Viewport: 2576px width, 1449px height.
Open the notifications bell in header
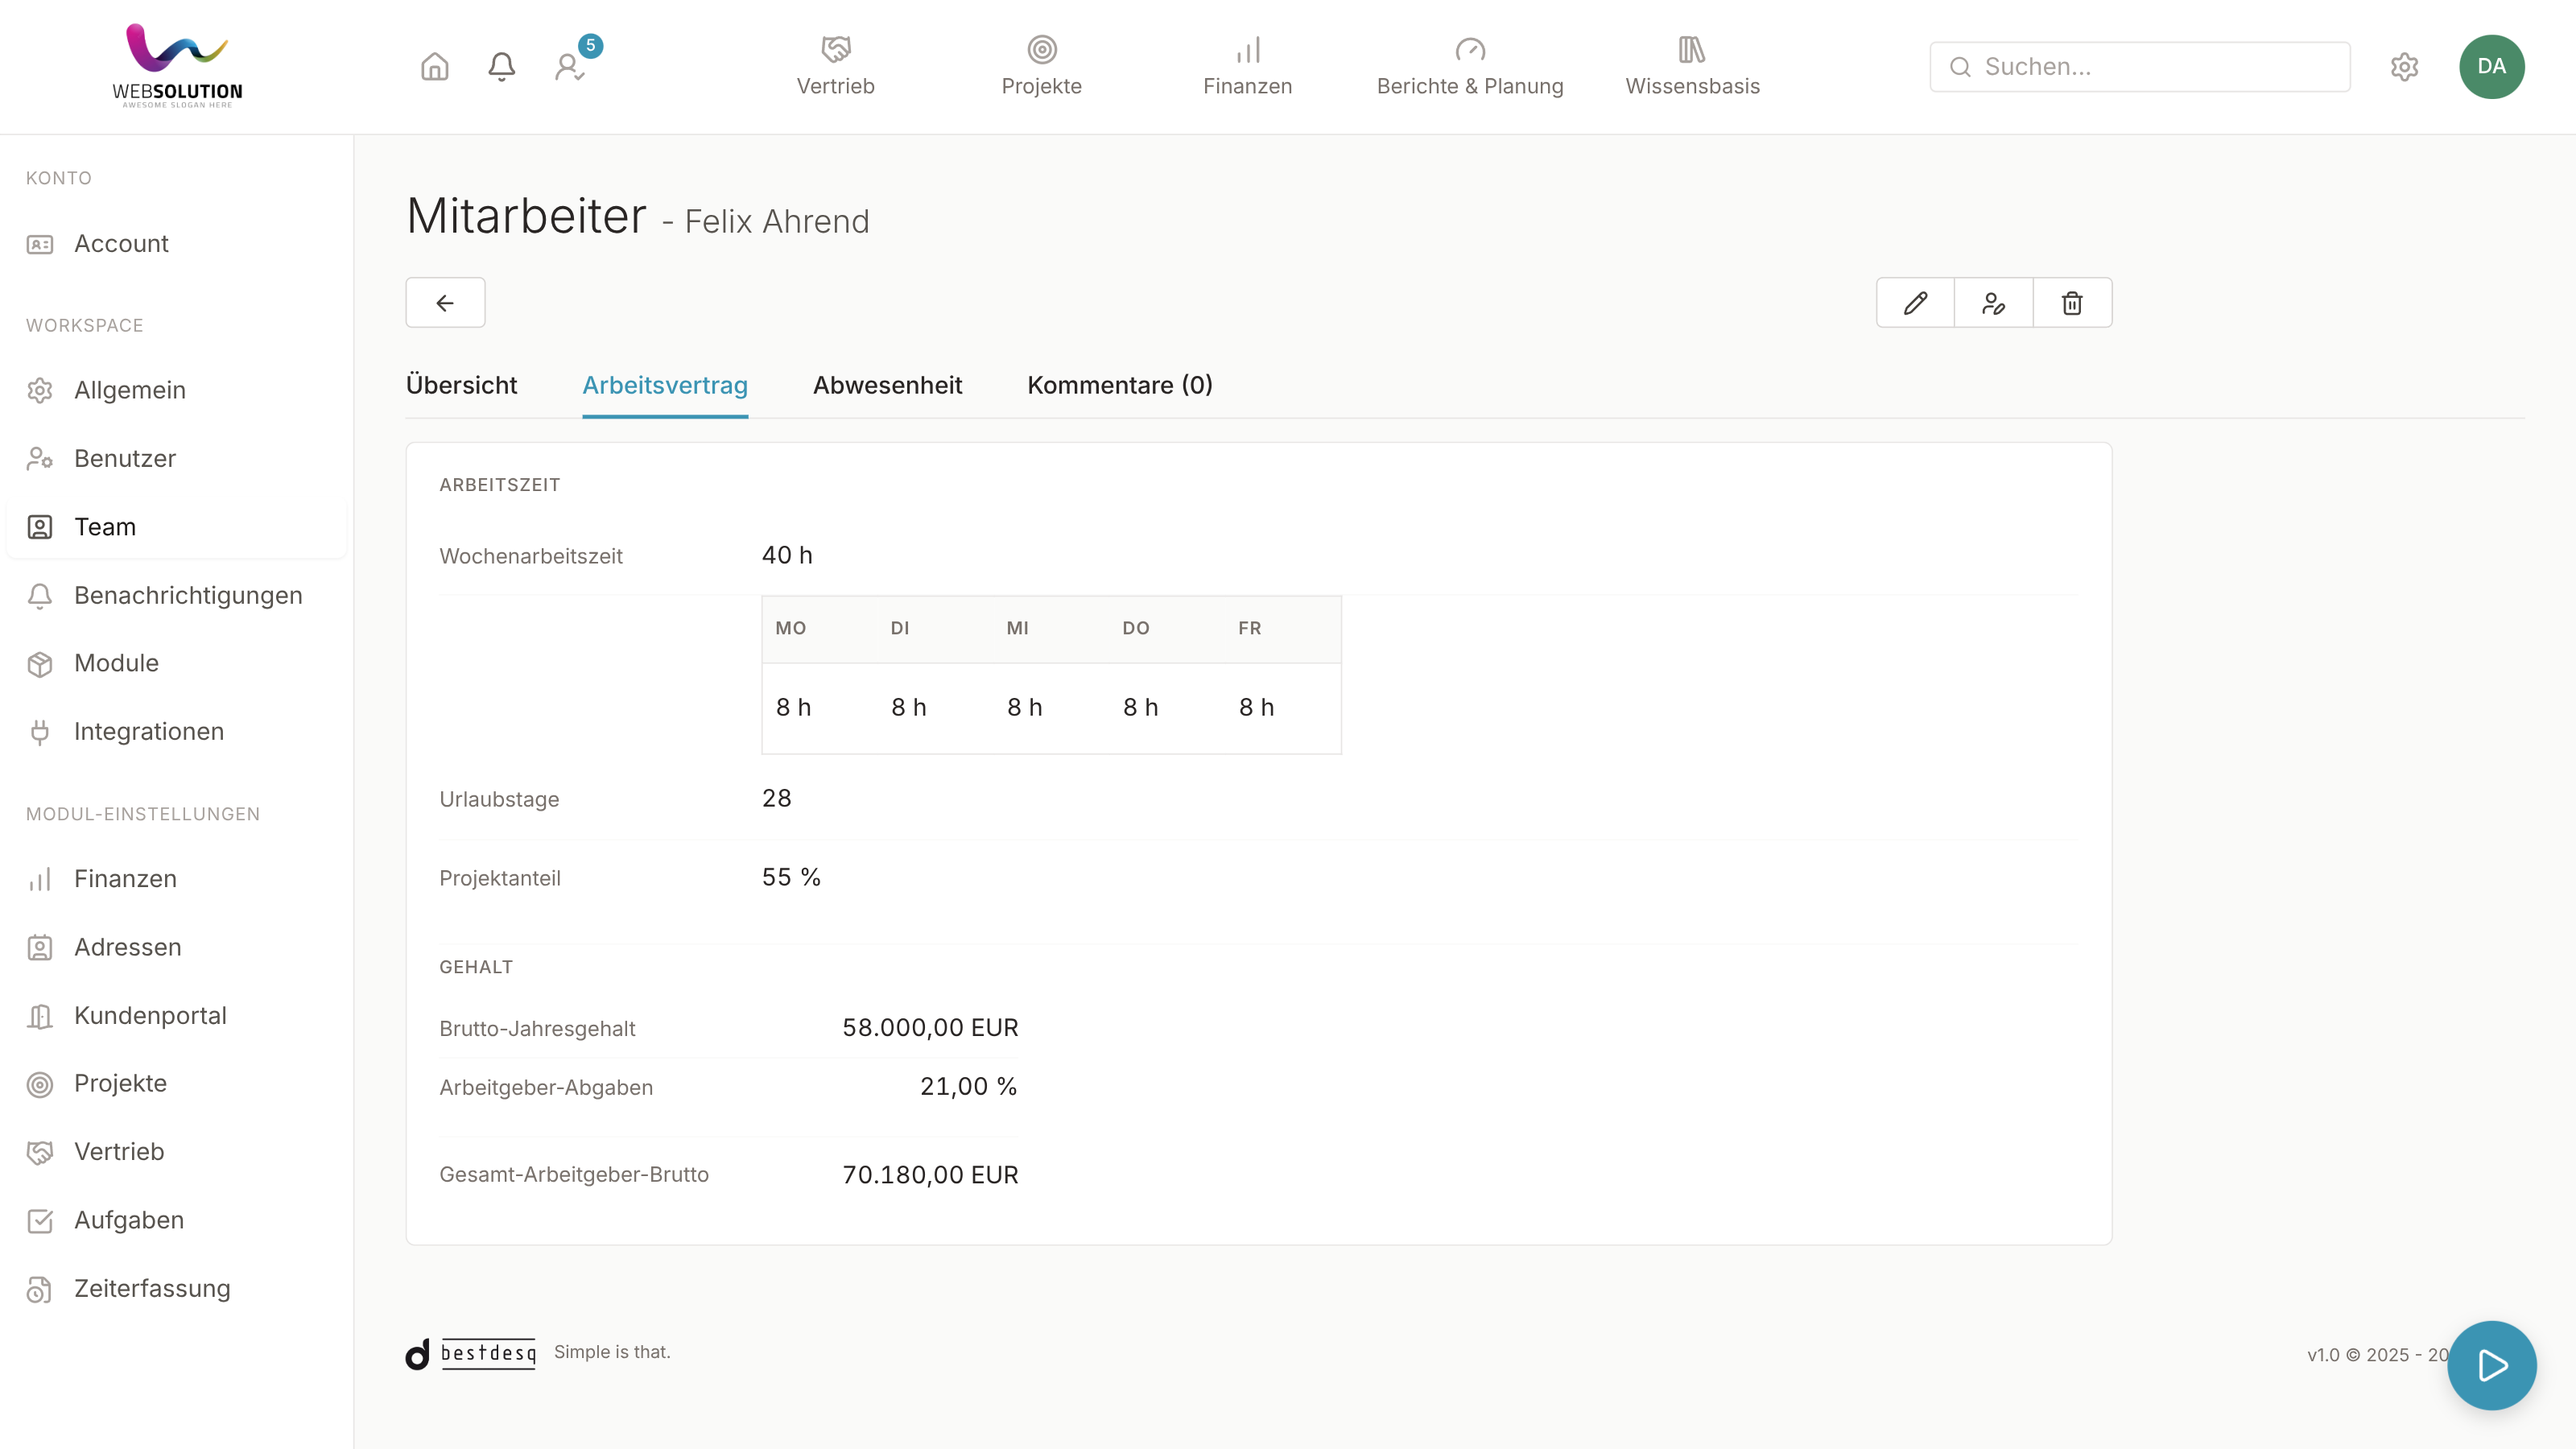point(501,67)
